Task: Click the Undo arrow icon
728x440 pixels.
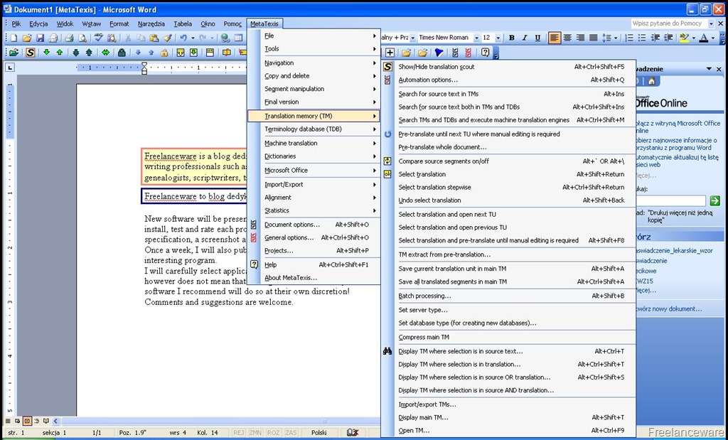Action: (x=183, y=38)
